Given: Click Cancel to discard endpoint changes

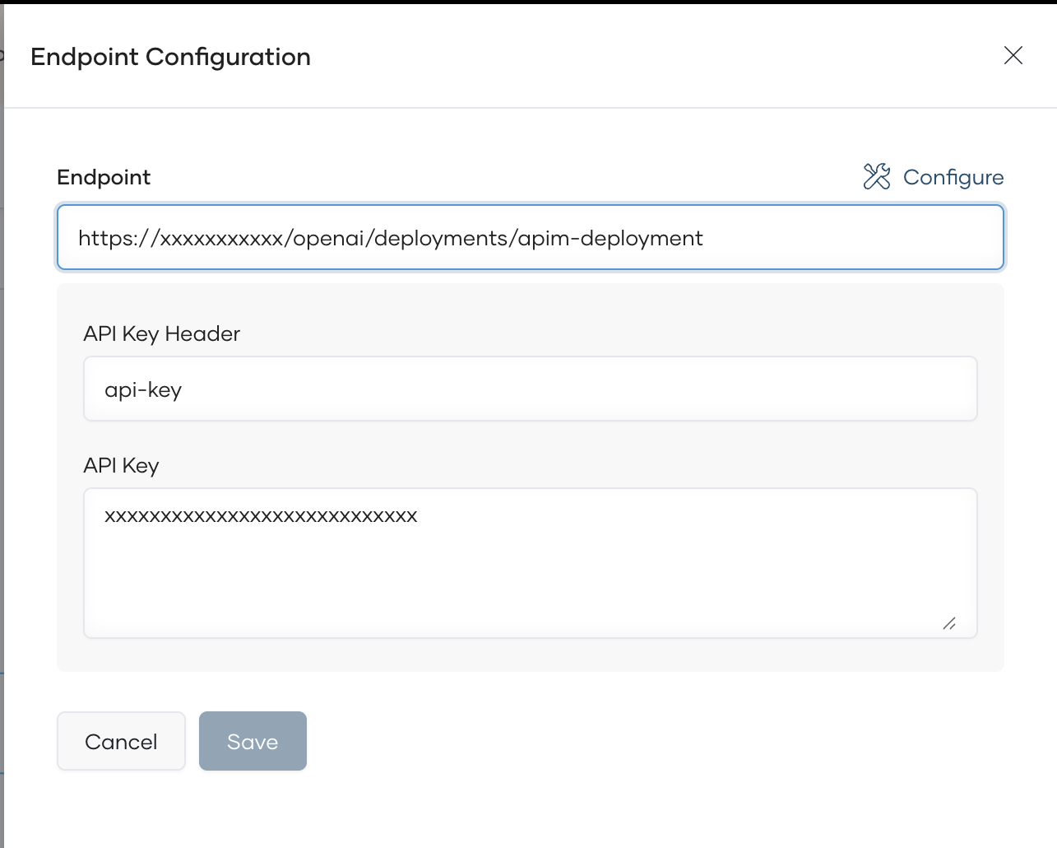Looking at the screenshot, I should pos(121,741).
